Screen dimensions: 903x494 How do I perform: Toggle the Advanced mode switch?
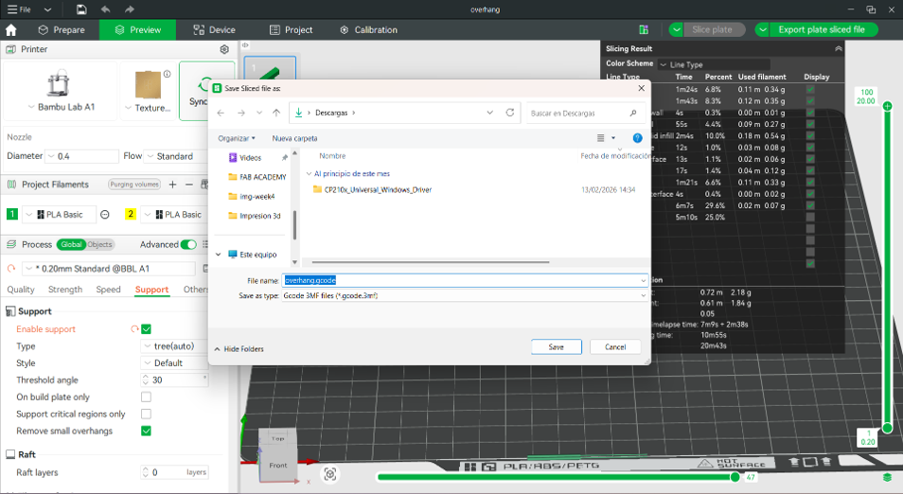[x=188, y=245]
